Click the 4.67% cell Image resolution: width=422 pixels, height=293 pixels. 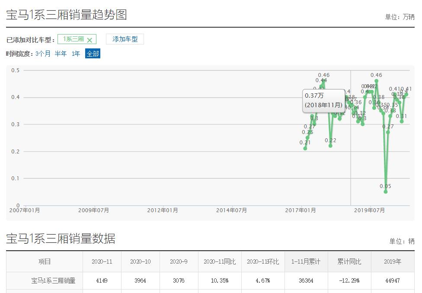pos(263,280)
